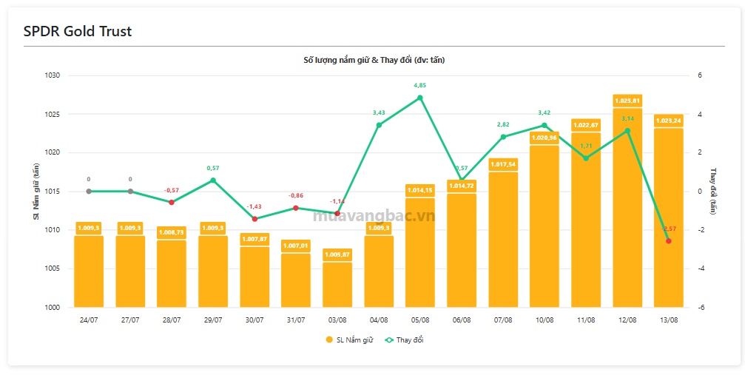Viewport: 745px width, 375px height.
Task: Click the SPDR Gold Trust heading
Action: tap(78, 31)
